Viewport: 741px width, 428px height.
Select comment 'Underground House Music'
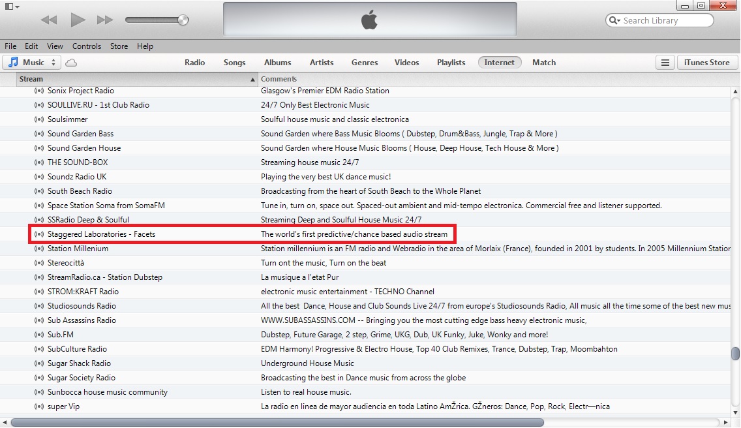tap(307, 363)
